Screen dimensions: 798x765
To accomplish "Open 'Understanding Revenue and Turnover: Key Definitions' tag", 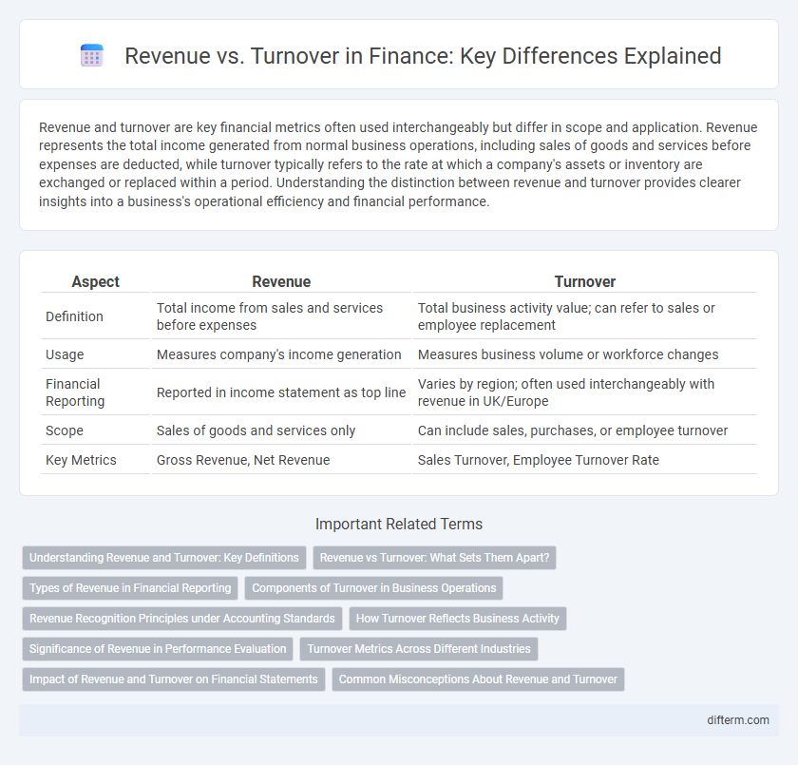I will click(x=163, y=557).
